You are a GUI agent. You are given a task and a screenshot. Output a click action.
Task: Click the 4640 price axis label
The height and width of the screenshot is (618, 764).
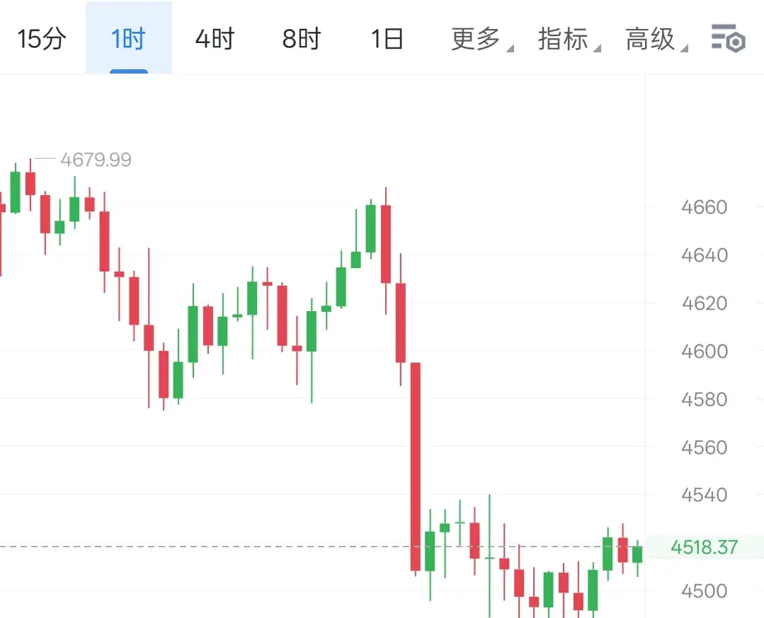704,255
